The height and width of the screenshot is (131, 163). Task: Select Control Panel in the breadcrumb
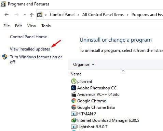62,15
